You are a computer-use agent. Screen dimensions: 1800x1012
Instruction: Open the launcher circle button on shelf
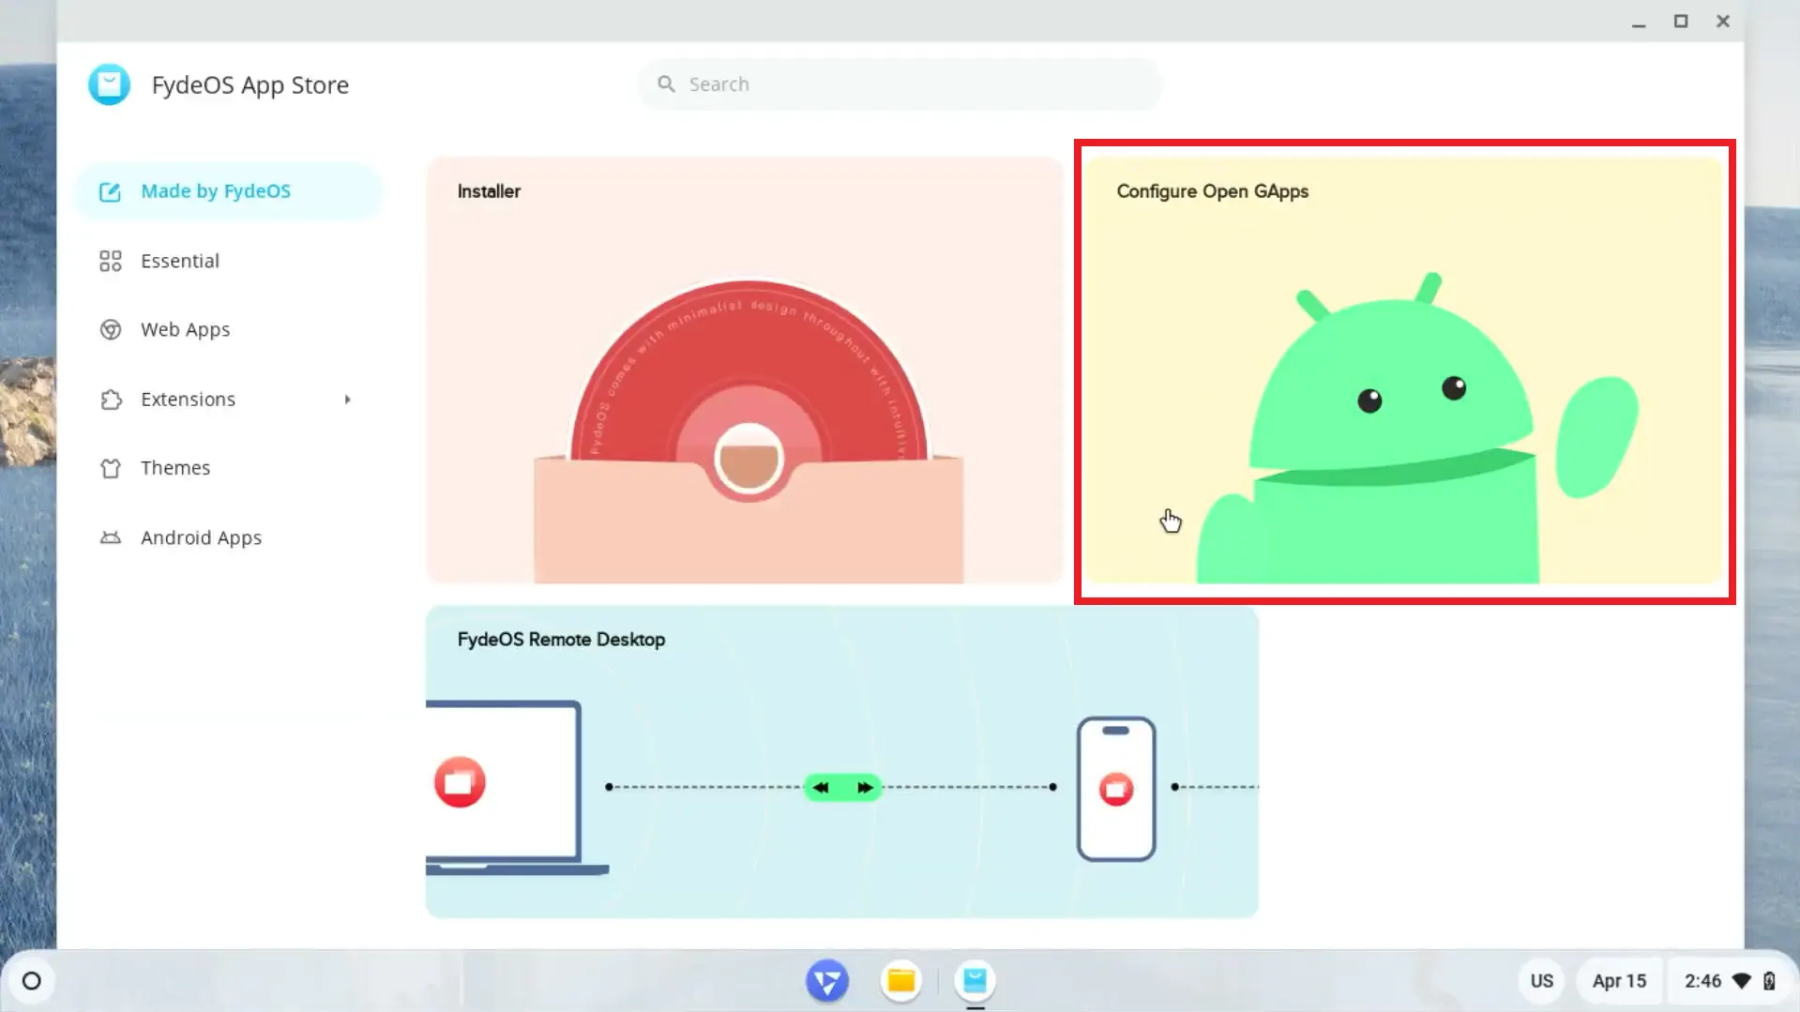(31, 981)
